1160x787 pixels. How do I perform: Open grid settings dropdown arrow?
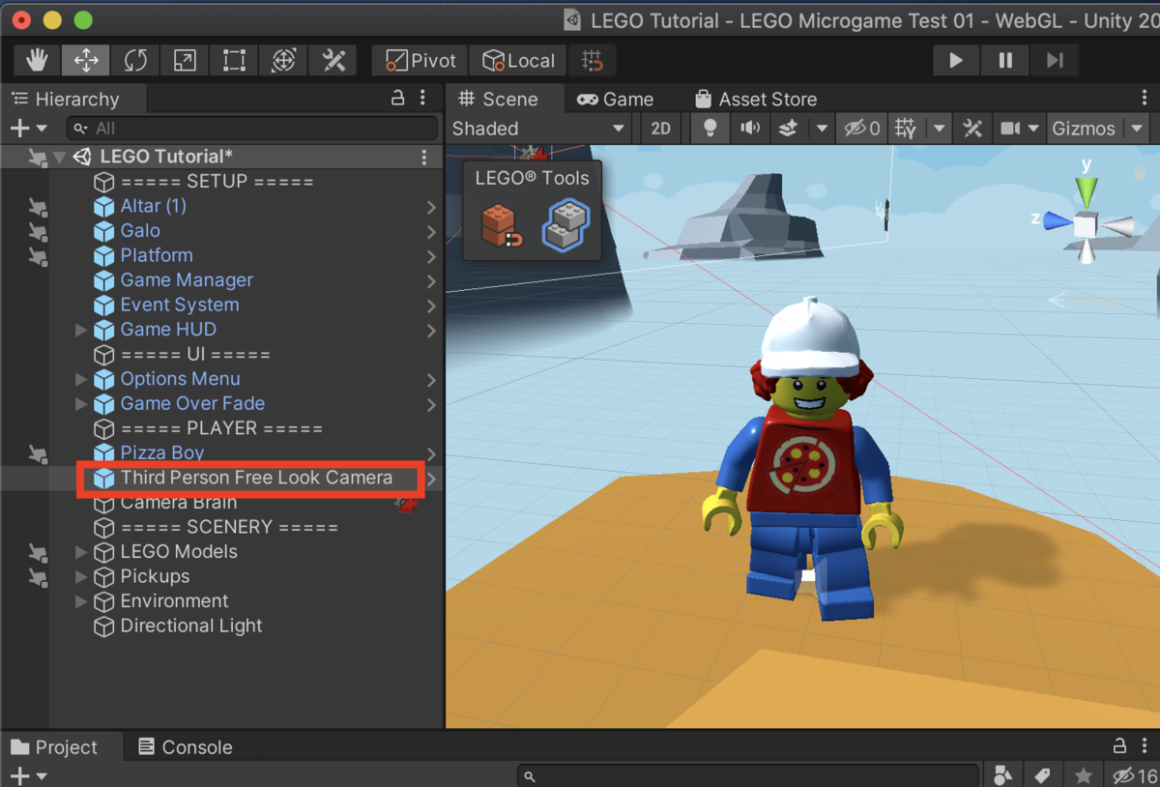click(939, 128)
